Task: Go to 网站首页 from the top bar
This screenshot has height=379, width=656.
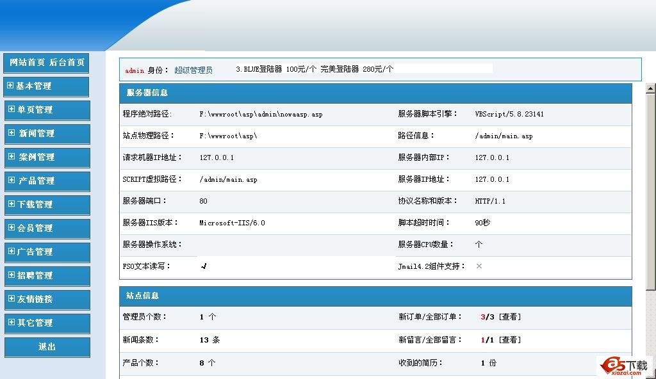Action: [x=28, y=63]
